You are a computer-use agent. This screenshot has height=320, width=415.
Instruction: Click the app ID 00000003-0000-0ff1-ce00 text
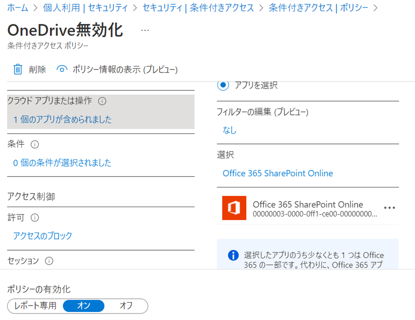coord(315,214)
